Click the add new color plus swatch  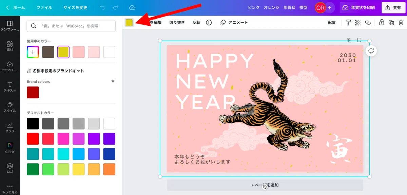[x=33, y=52]
